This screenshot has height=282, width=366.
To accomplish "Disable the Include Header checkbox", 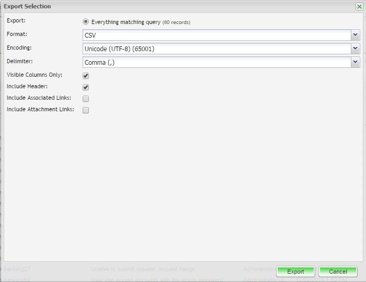I will point(86,87).
